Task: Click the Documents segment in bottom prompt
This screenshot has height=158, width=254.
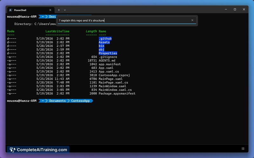Action: (57, 101)
